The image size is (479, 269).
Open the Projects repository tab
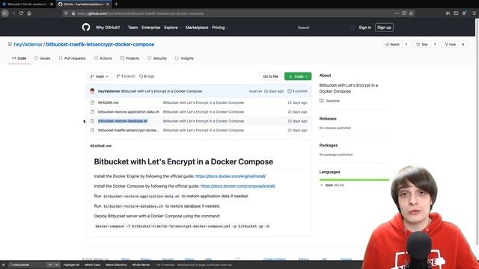pyautogui.click(x=129, y=58)
